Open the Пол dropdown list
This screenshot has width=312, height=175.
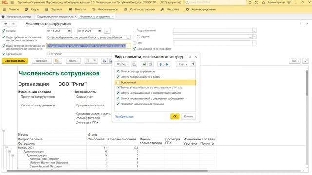tap(254, 43)
